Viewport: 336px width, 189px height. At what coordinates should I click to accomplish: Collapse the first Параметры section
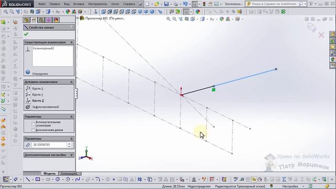coord(71,117)
